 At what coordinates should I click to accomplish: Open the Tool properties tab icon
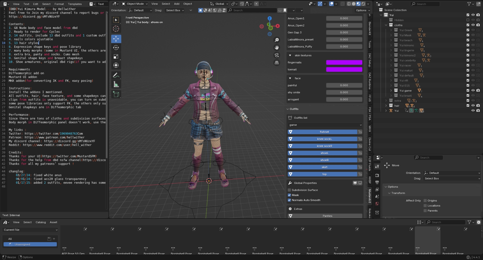point(377,166)
